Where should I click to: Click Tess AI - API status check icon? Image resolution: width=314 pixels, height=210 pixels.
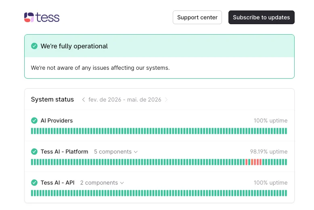[x=34, y=183]
